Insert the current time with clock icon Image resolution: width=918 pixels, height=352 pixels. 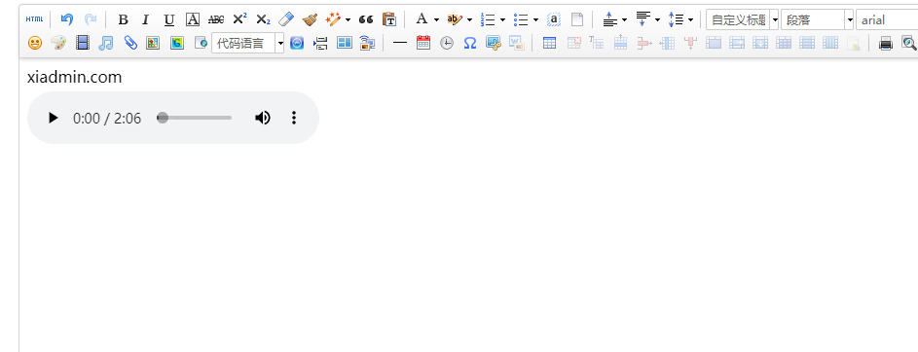447,43
